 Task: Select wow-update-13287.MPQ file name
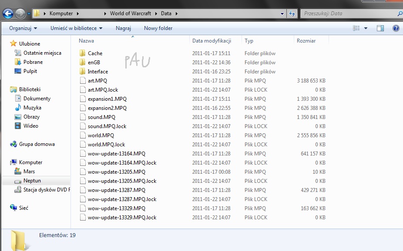[117, 190]
